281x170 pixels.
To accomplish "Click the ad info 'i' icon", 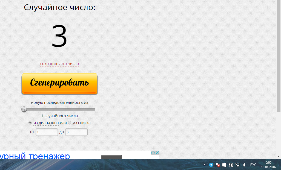I will (153, 153).
